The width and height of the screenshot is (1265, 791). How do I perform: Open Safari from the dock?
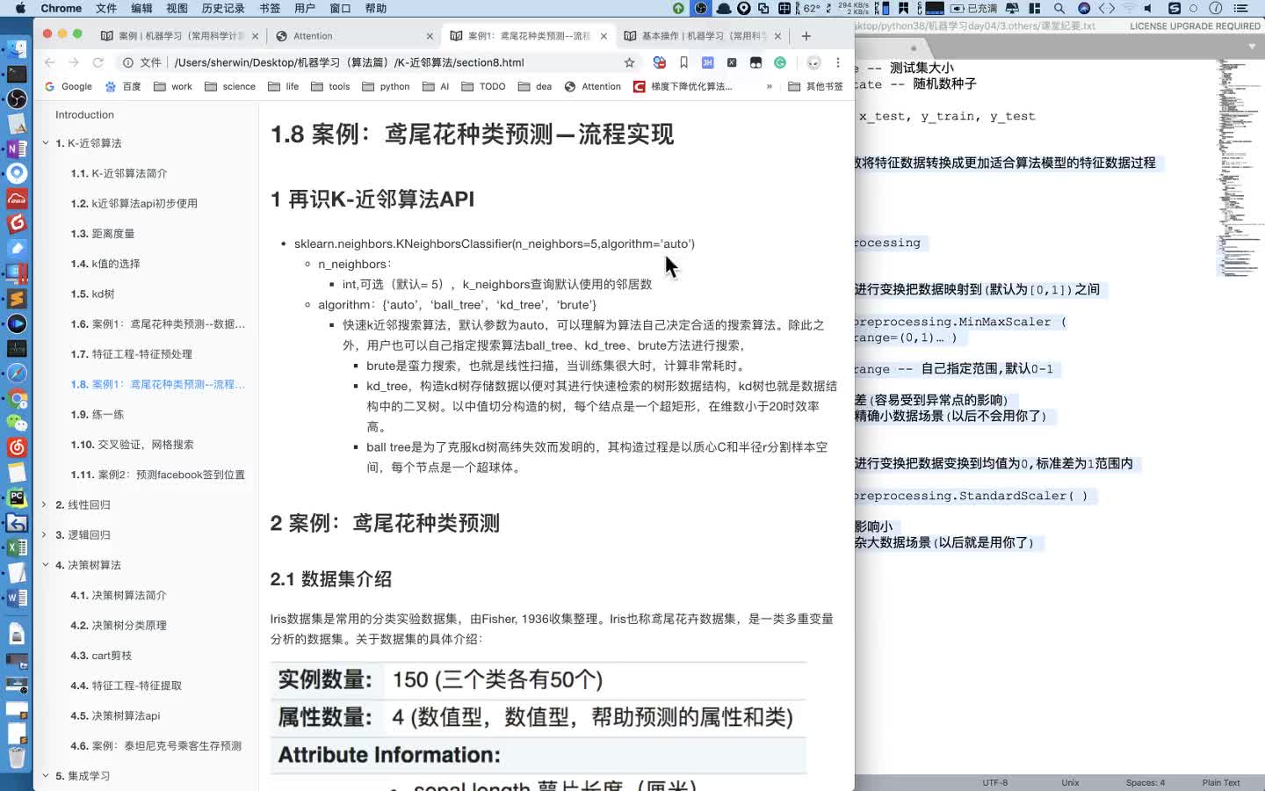point(17,374)
